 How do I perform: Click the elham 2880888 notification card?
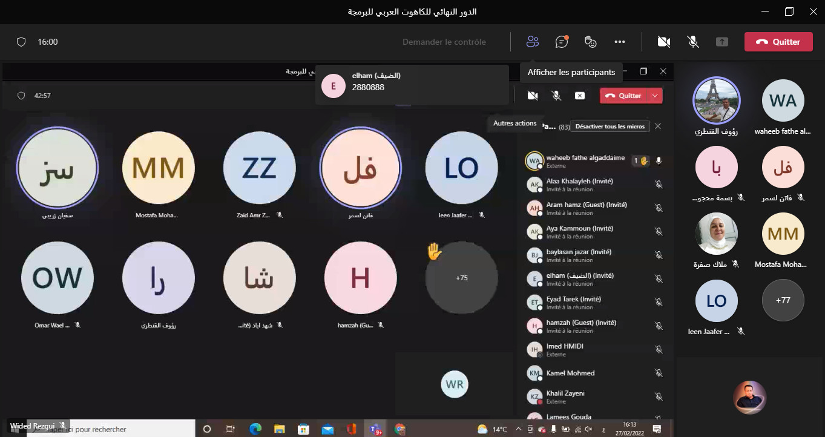412,85
